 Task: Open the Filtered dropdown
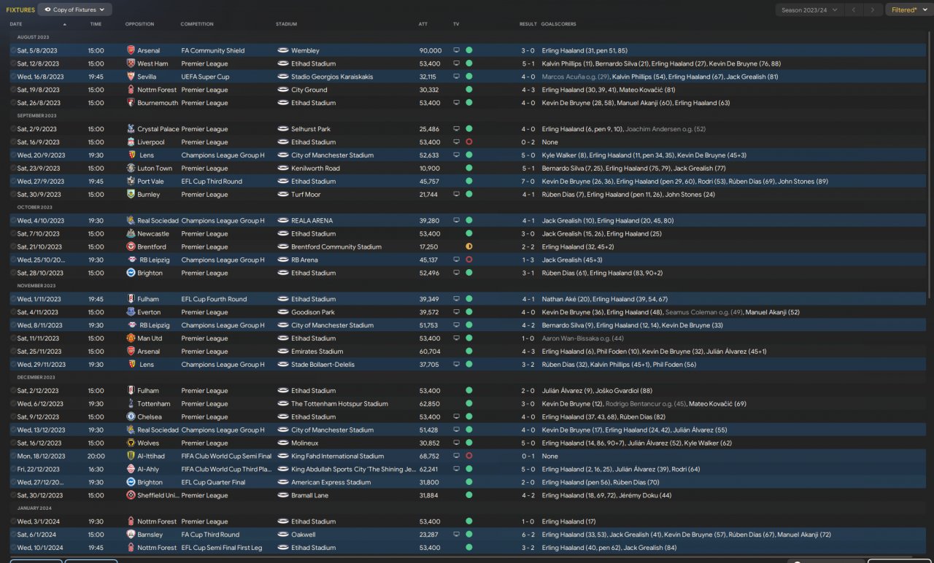pos(908,10)
